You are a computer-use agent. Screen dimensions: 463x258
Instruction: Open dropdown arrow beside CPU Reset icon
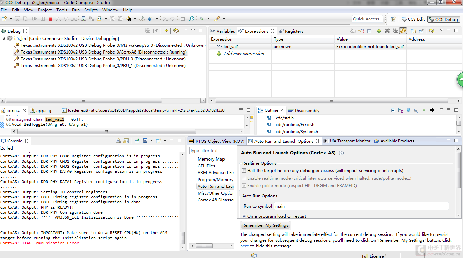135,19
